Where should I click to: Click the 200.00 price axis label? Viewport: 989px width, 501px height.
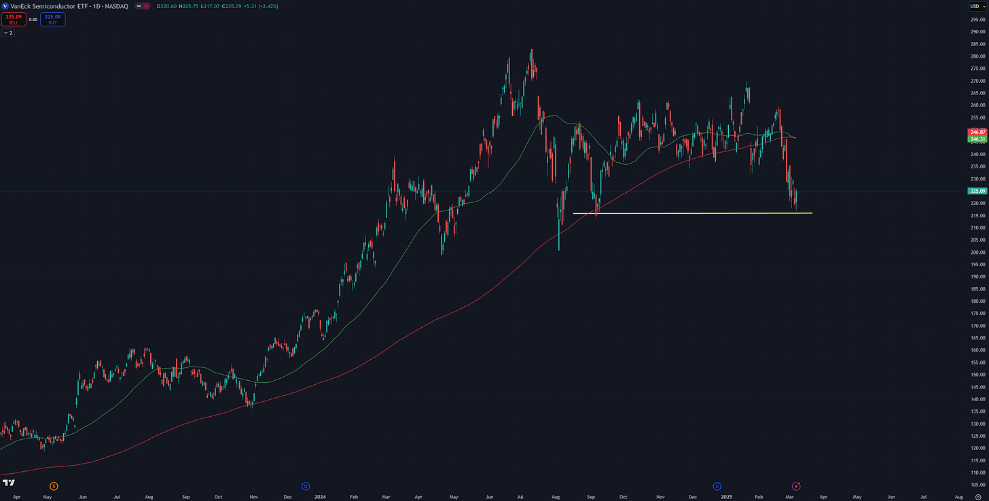click(978, 253)
